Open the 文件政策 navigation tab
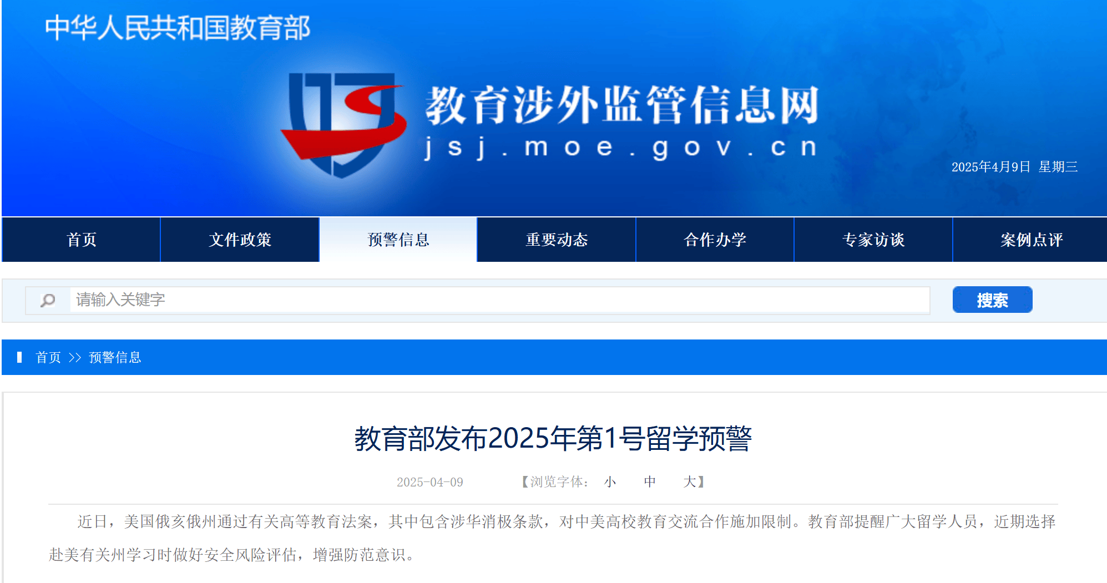 [x=240, y=240]
